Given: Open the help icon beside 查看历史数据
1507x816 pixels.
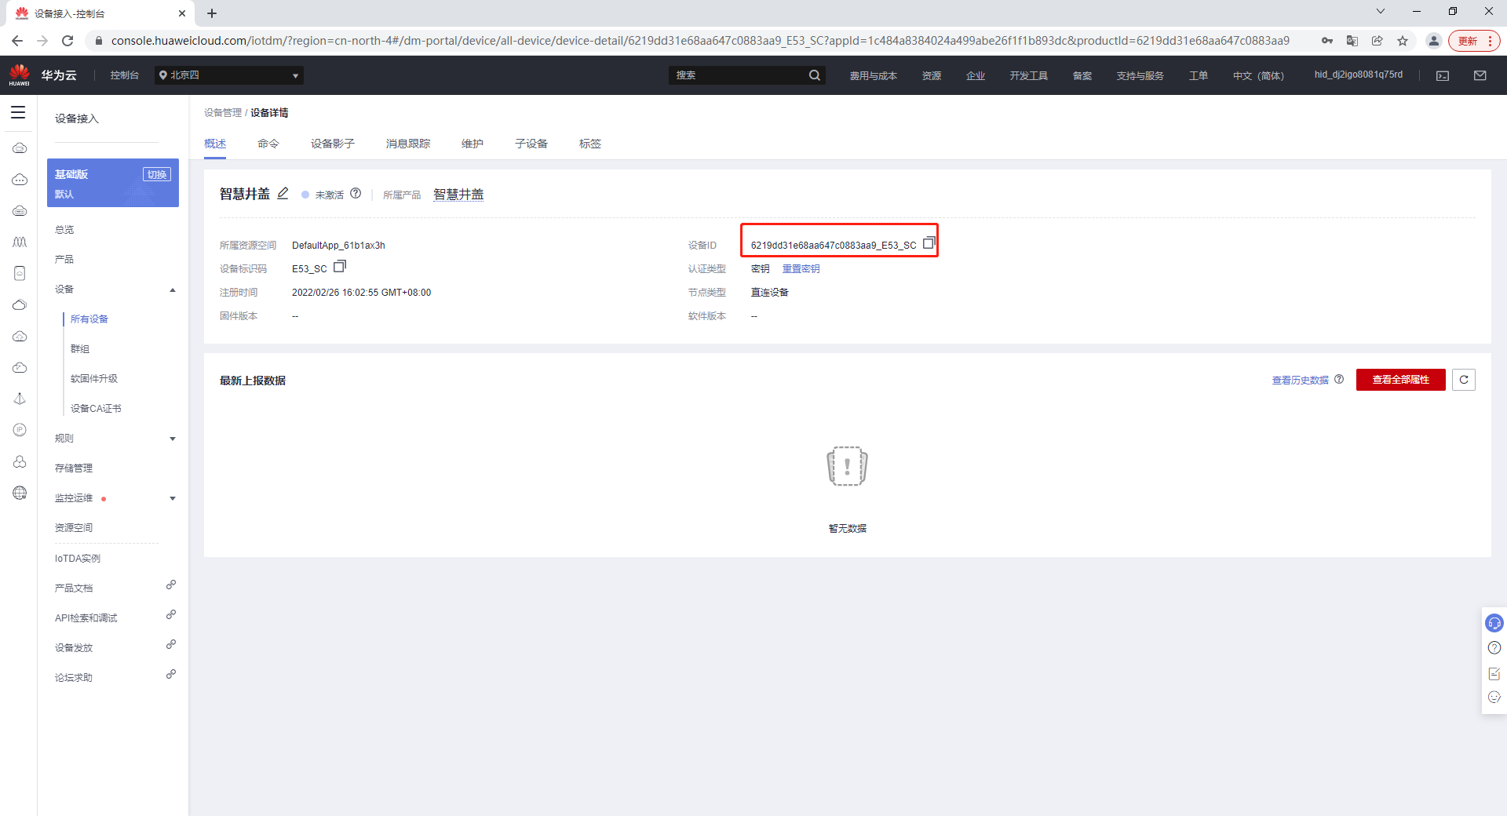Looking at the screenshot, I should [x=1339, y=379].
